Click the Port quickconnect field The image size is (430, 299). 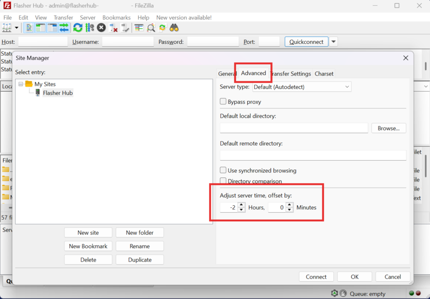point(269,42)
